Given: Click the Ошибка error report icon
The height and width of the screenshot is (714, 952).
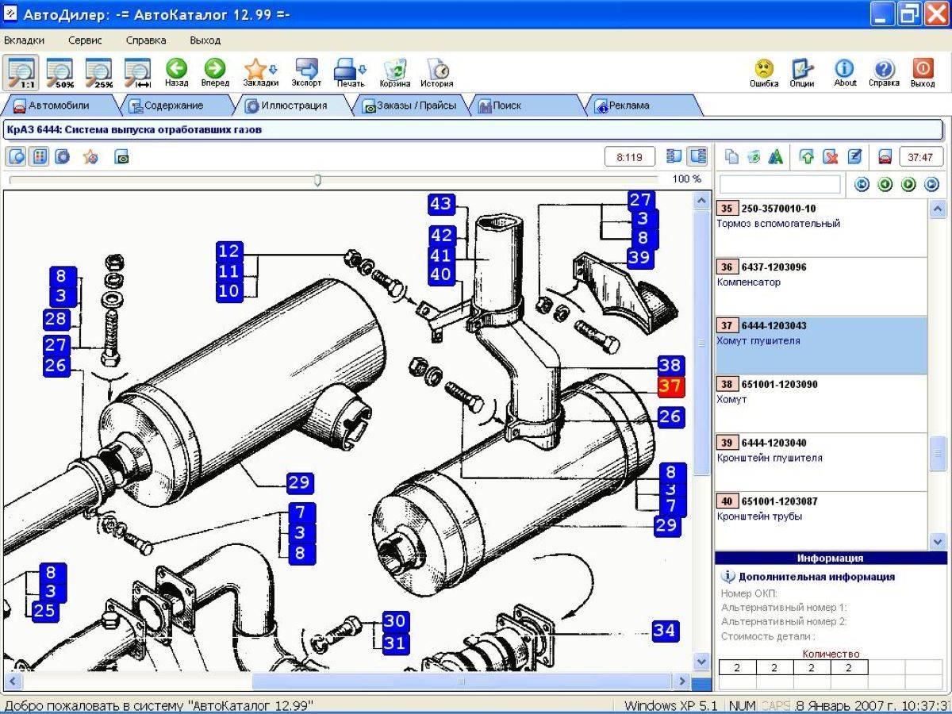Looking at the screenshot, I should pyautogui.click(x=764, y=72).
